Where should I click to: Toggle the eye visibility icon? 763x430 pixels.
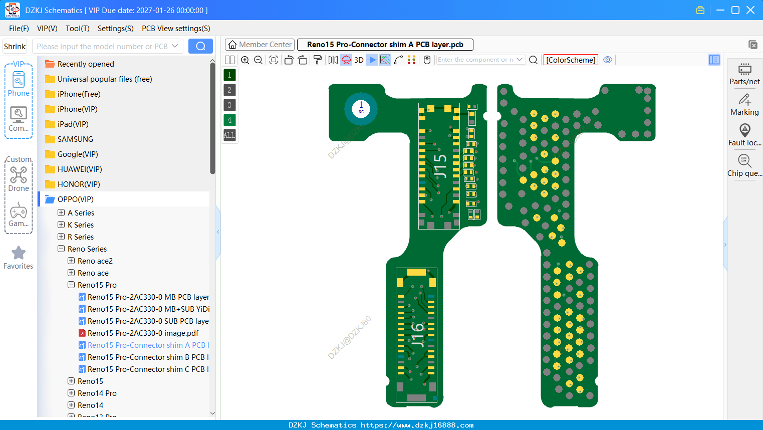coord(608,60)
